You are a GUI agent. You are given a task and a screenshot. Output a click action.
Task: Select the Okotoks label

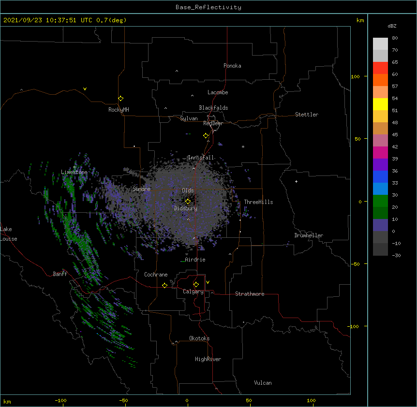pos(199,338)
